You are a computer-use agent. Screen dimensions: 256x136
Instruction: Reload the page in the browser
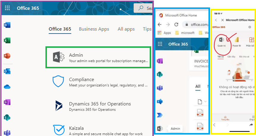[176, 24]
